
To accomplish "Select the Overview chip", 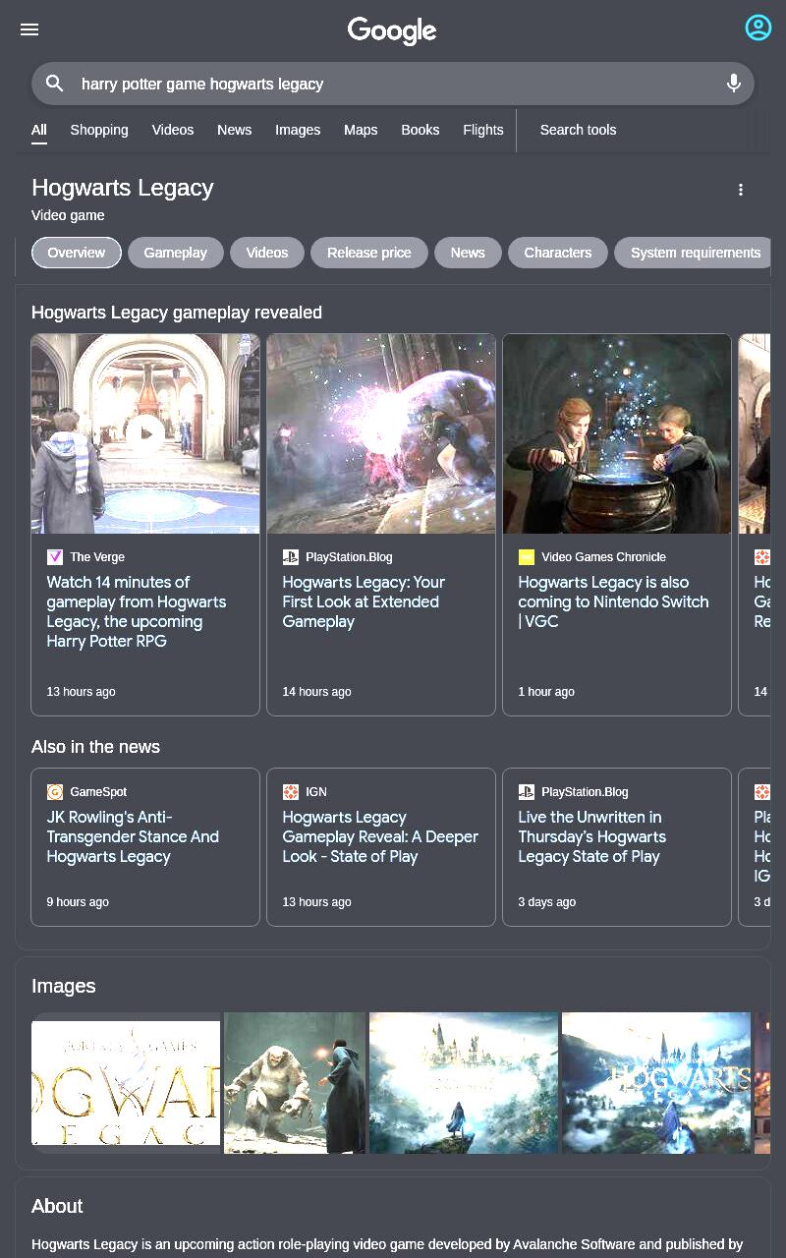I will [x=77, y=253].
